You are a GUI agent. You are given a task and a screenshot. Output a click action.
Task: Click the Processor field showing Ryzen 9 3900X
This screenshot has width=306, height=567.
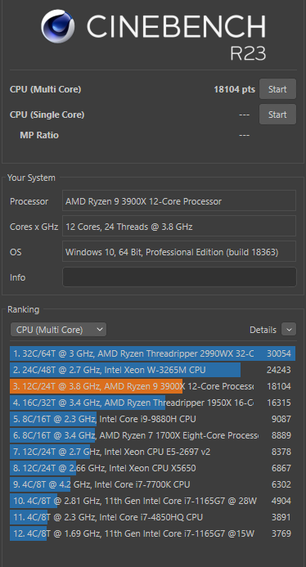(179, 201)
